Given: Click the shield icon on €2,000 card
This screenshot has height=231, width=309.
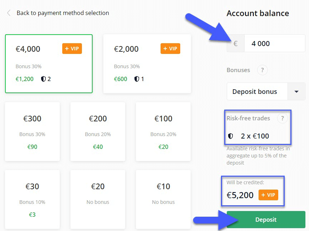Looking at the screenshot, I should pyautogui.click(x=137, y=79).
